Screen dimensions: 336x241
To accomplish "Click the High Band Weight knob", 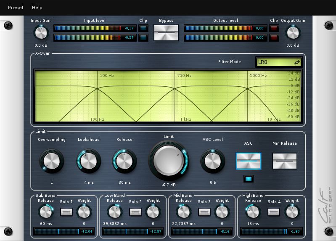I will point(292,212).
